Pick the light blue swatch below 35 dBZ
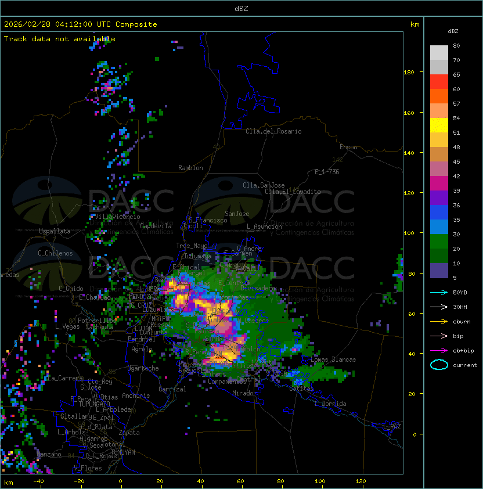This screenshot has height=489, width=483. pos(439,226)
